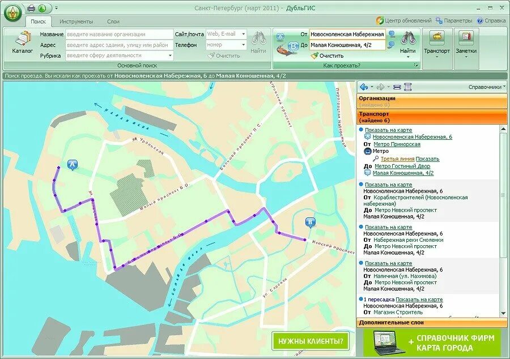Open Справка help

coord(491,20)
